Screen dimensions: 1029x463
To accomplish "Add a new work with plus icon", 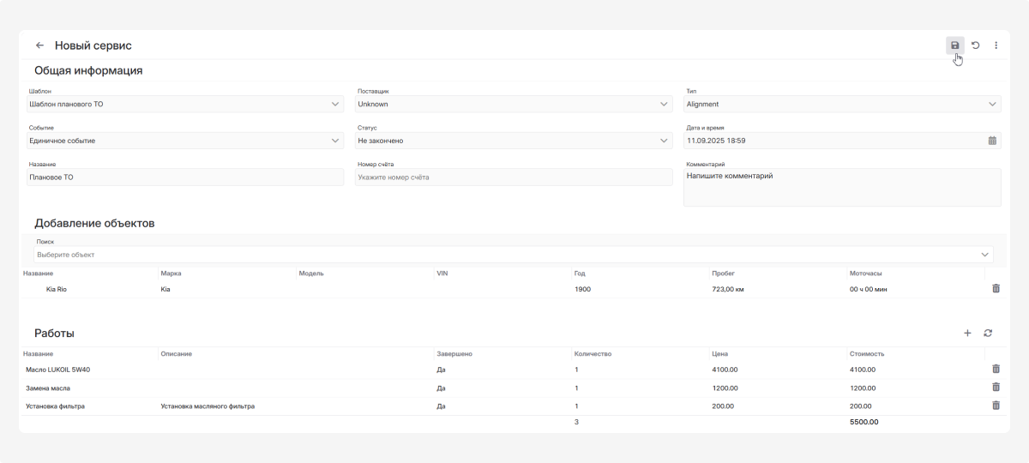I will pos(967,333).
